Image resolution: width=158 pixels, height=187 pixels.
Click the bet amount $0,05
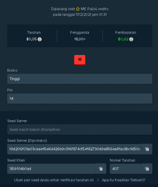pos(31,39)
